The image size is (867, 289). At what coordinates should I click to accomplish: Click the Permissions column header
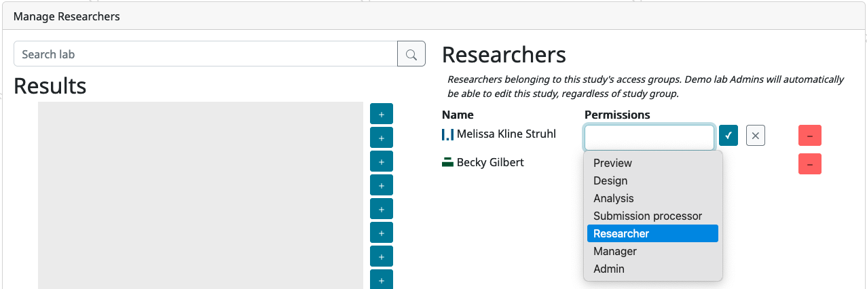pyautogui.click(x=617, y=115)
